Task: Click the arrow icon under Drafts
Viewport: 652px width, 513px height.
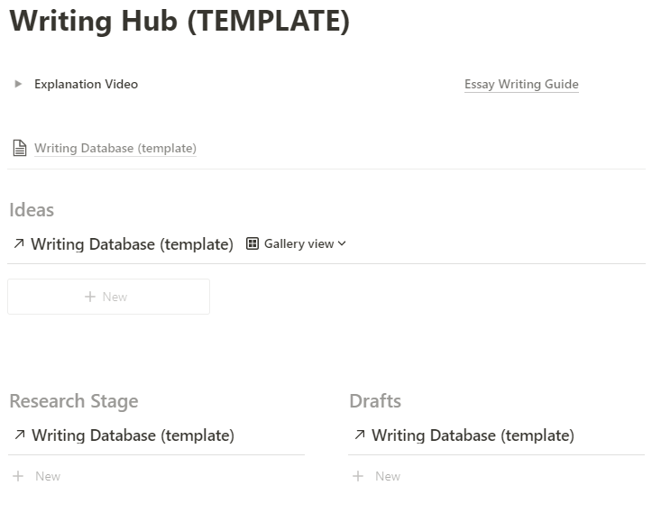Action: pos(359,435)
